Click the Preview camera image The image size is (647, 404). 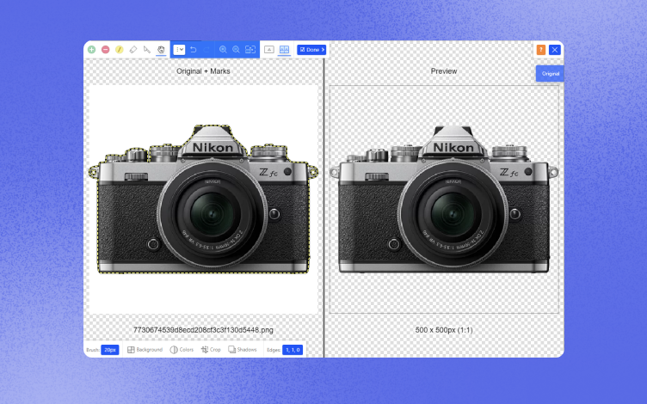pyautogui.click(x=444, y=199)
